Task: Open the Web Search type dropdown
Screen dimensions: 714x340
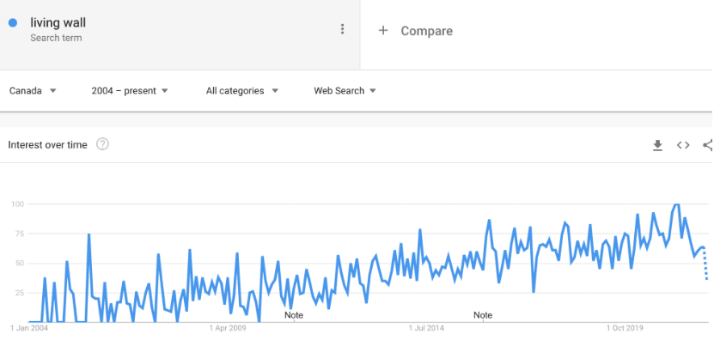Action: (x=345, y=90)
